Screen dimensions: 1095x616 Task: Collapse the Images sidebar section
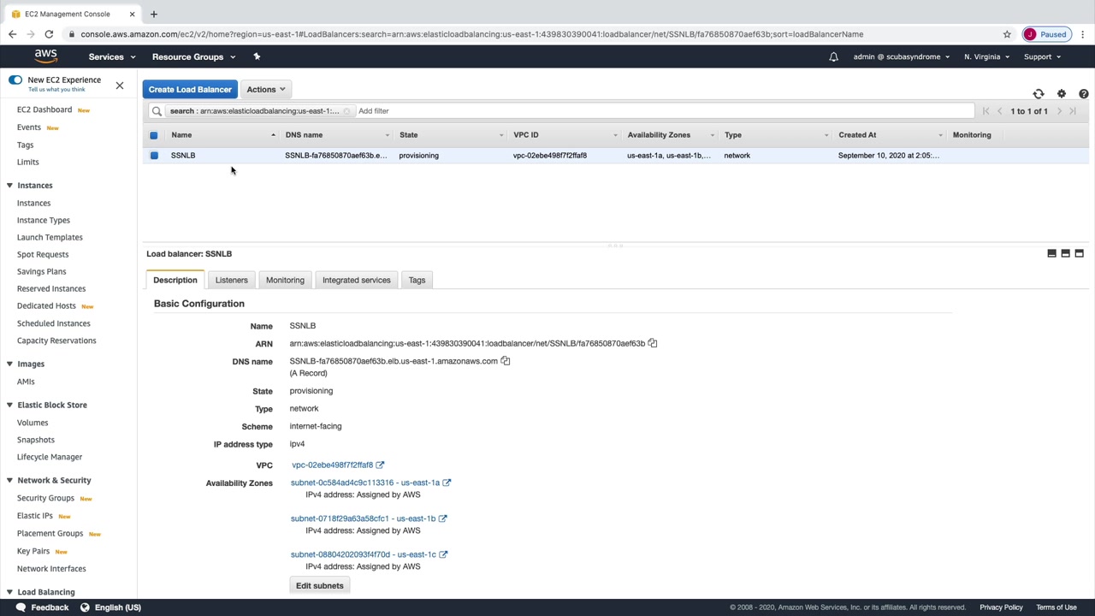tap(9, 364)
